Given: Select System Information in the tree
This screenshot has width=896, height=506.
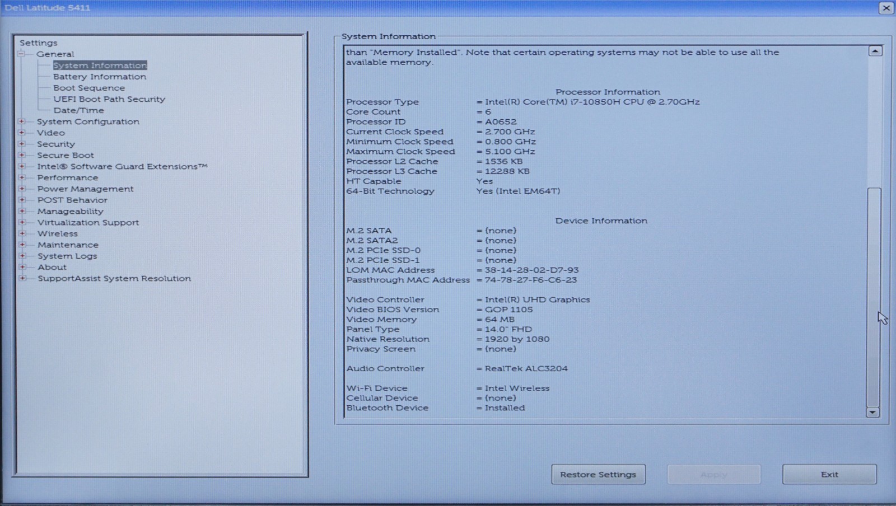Looking at the screenshot, I should [x=100, y=65].
